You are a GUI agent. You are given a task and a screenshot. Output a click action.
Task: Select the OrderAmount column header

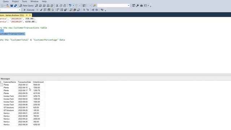(x=38, y=82)
